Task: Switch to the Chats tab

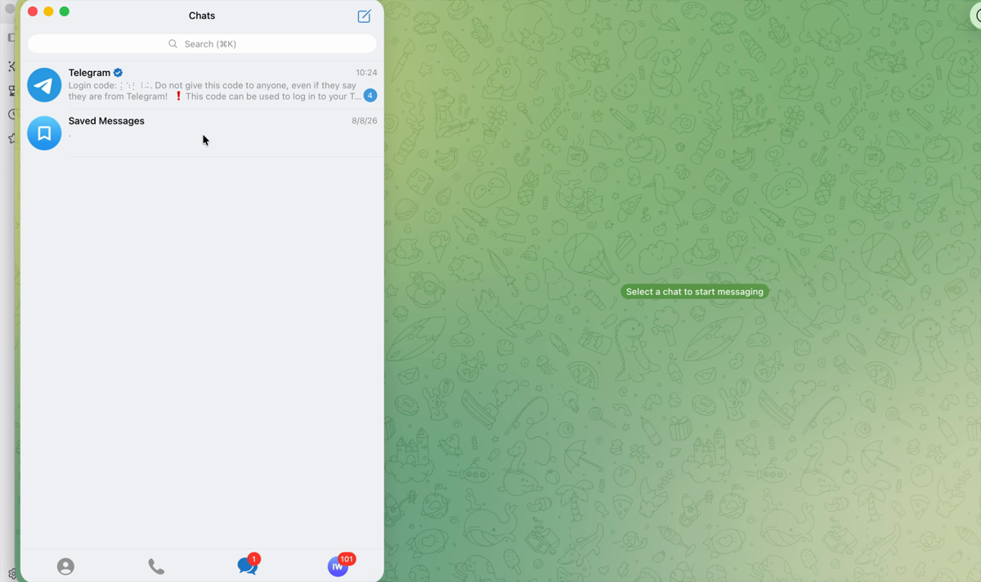Action: 247,565
